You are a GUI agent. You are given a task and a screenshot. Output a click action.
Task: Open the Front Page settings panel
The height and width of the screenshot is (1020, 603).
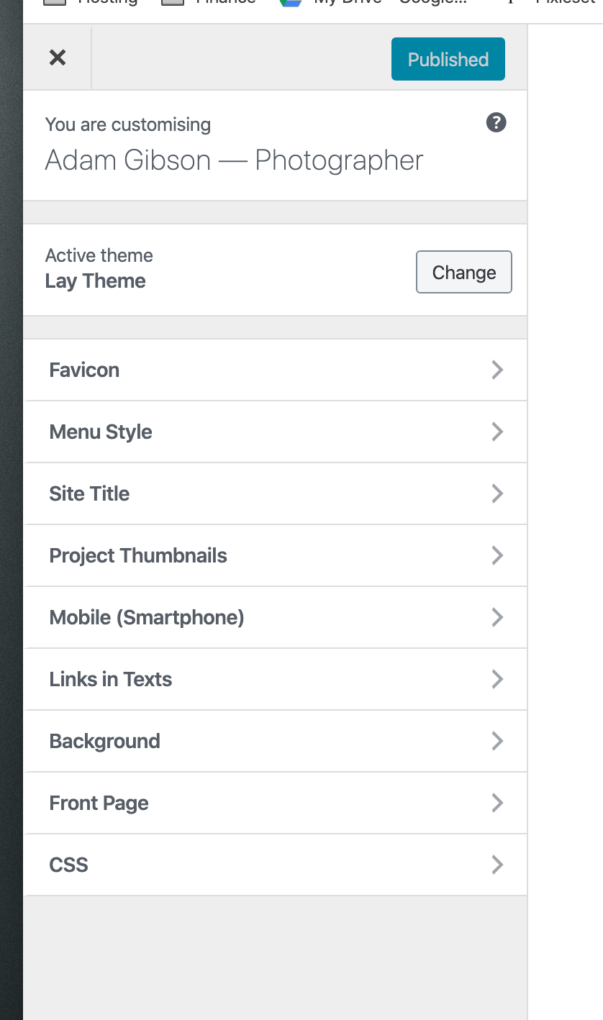point(276,803)
